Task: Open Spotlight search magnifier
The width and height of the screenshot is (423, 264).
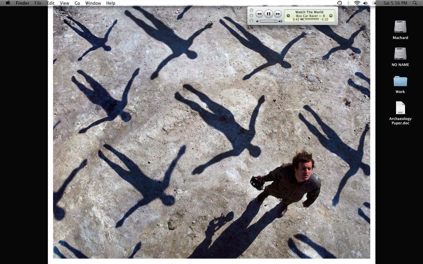Action: [x=415, y=3]
